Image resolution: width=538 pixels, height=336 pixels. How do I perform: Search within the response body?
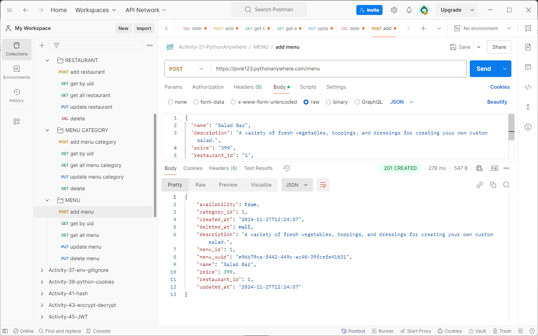pyautogui.click(x=506, y=185)
